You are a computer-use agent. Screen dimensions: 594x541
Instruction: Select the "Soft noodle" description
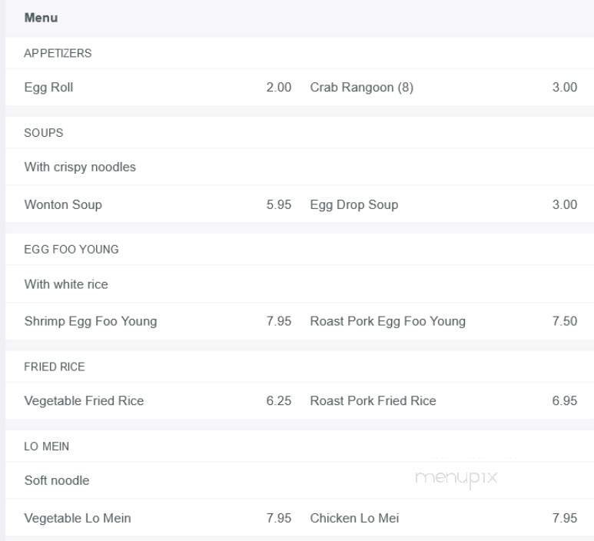[57, 481]
